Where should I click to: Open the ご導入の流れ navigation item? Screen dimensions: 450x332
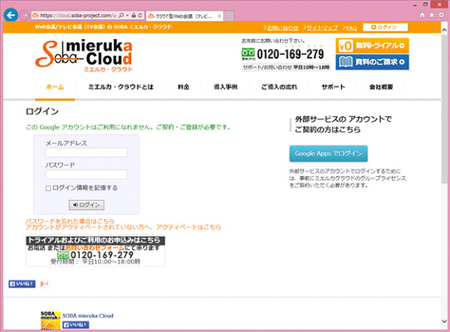279,87
